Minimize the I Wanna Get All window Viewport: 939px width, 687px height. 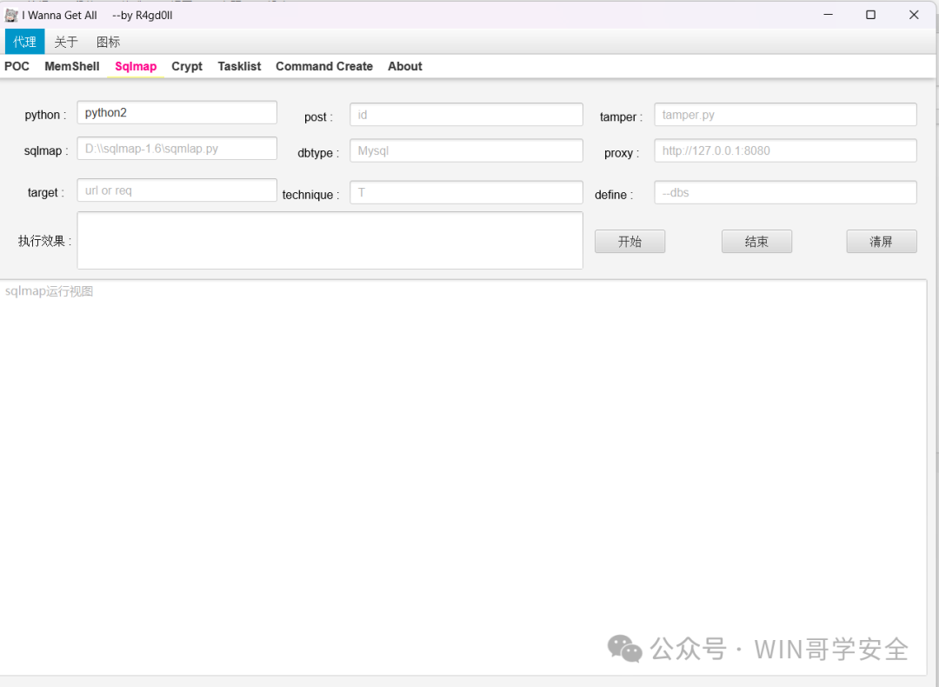829,15
